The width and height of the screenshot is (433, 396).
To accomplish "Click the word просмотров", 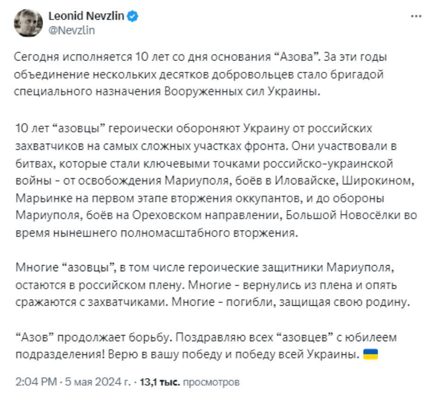I will pos(211,380).
